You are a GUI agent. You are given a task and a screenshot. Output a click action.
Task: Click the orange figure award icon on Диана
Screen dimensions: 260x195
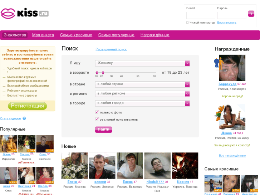coord(219,113)
